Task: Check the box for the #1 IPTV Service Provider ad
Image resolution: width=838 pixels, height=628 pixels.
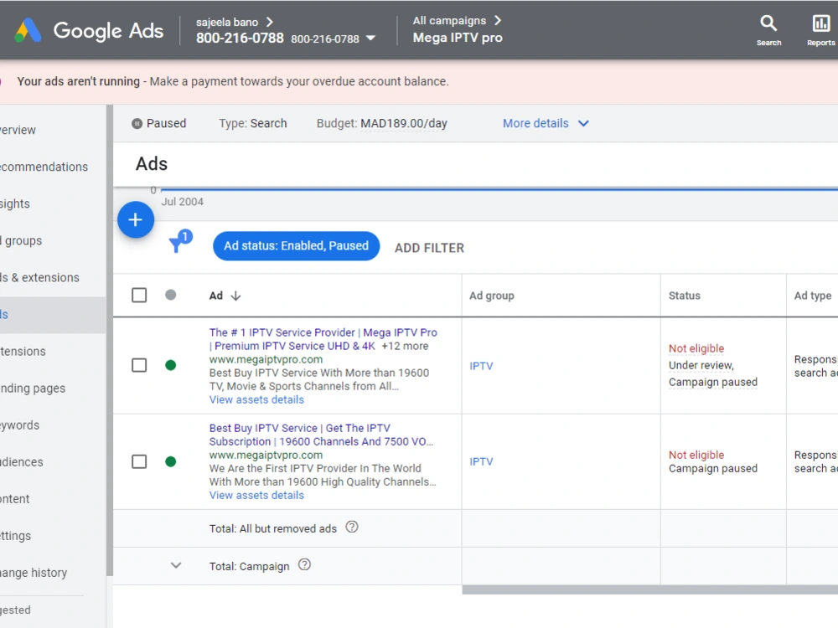Action: (139, 365)
